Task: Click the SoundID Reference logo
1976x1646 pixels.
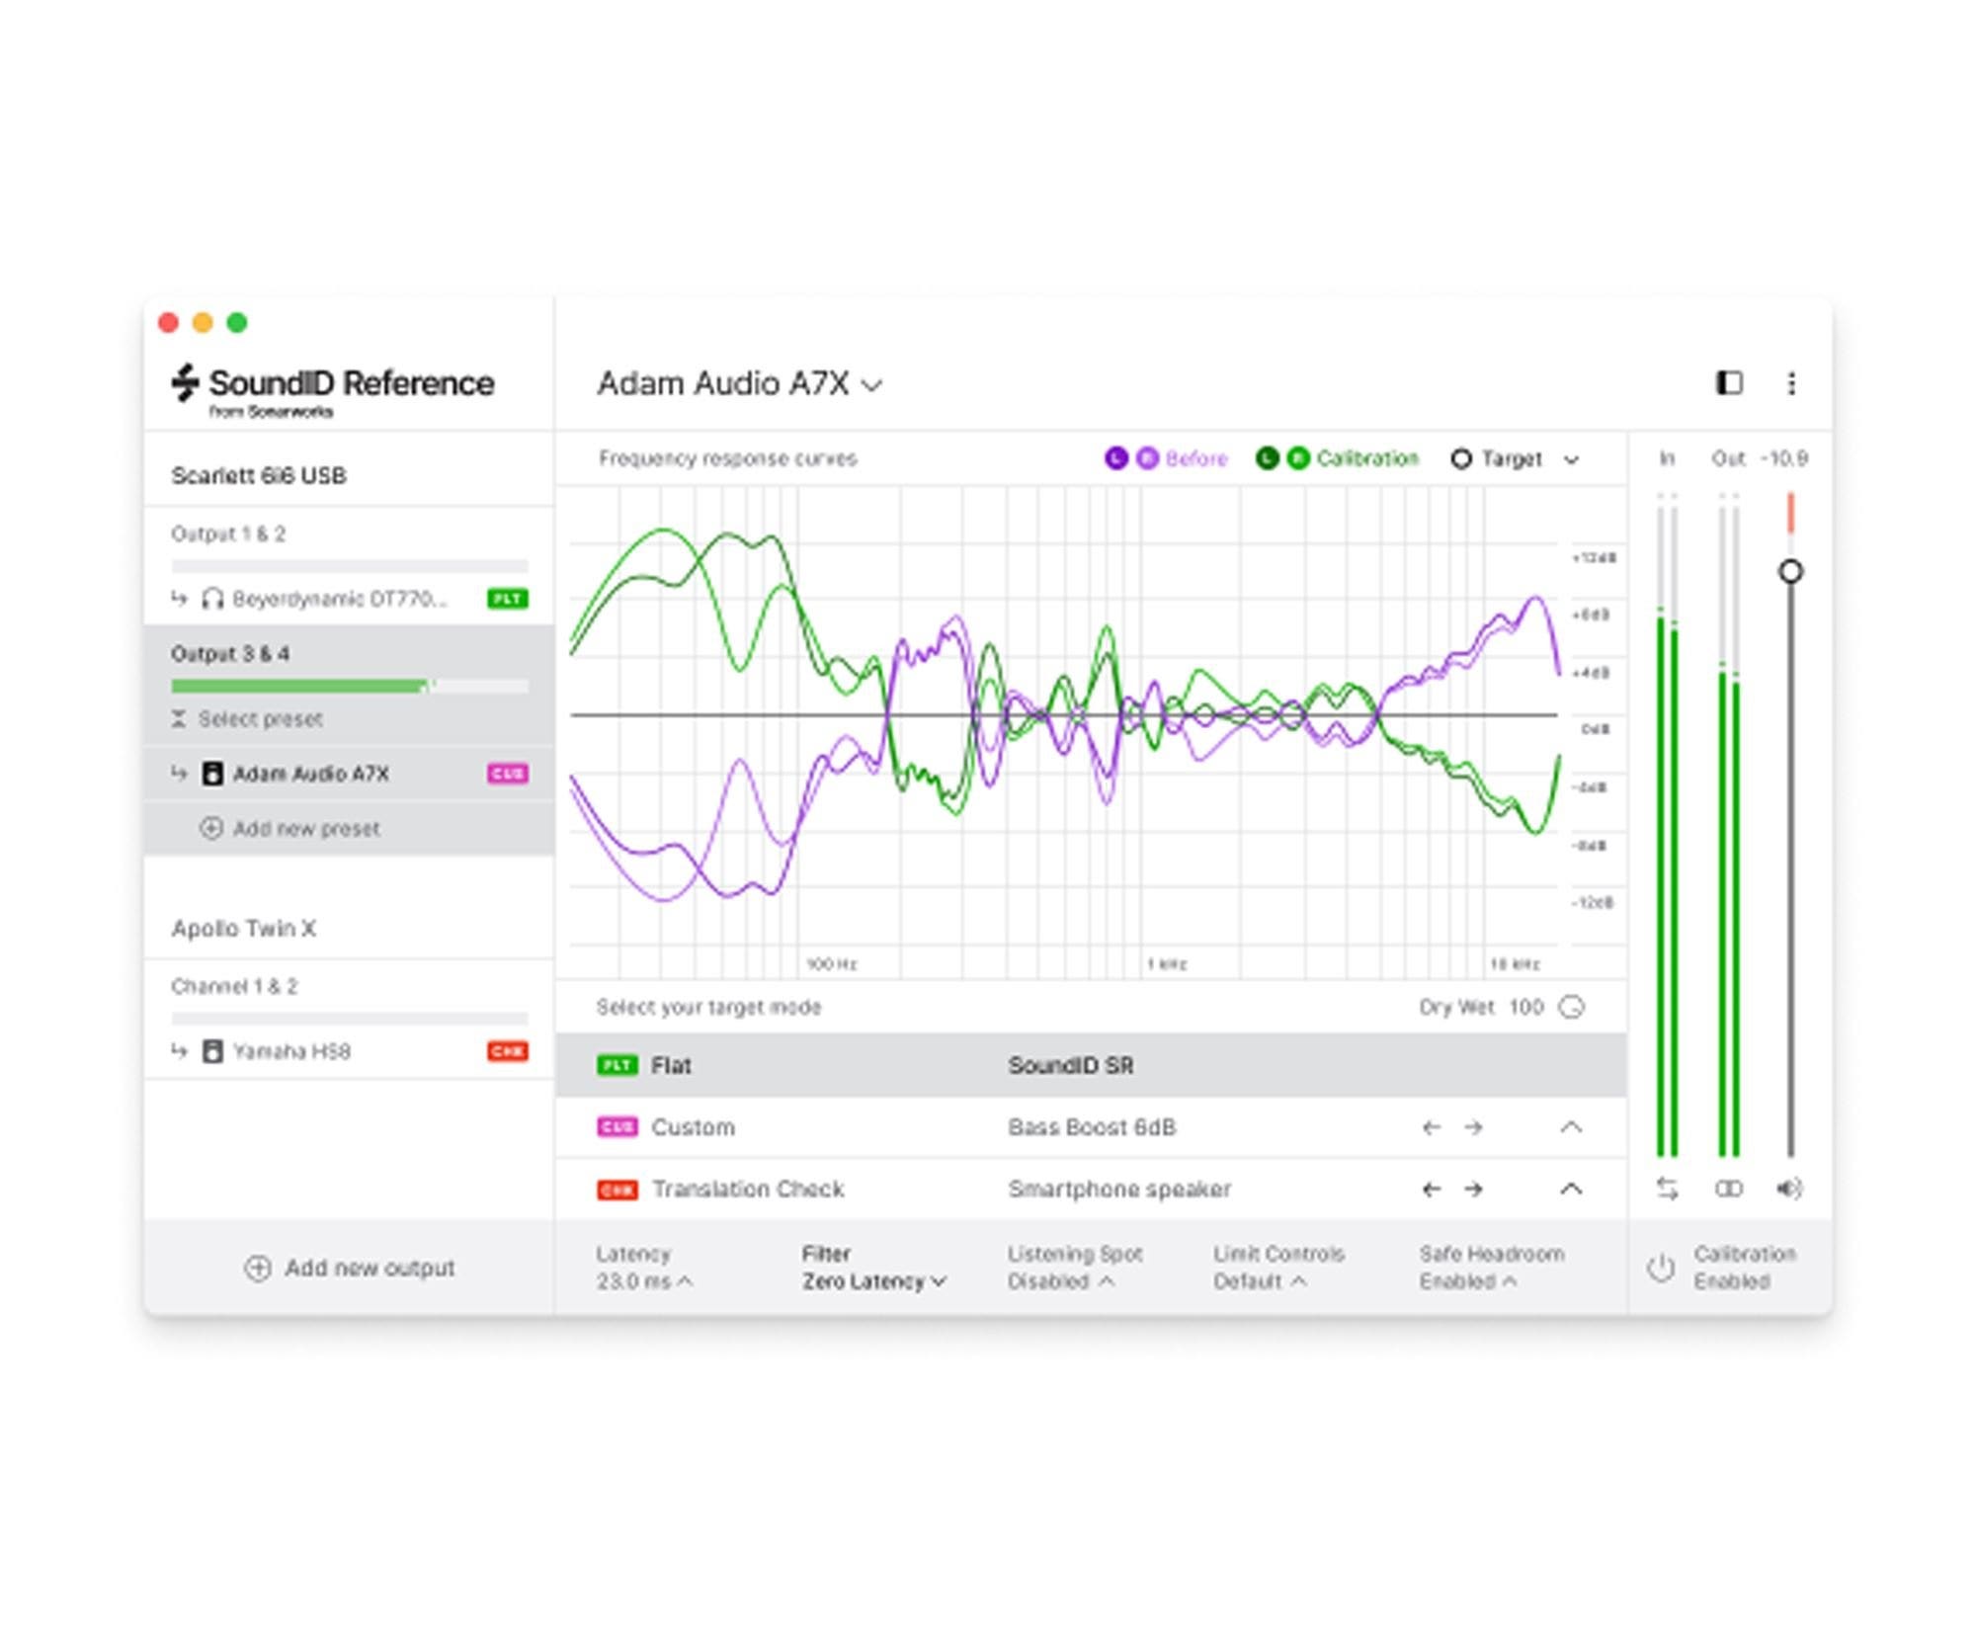Action: click(332, 390)
